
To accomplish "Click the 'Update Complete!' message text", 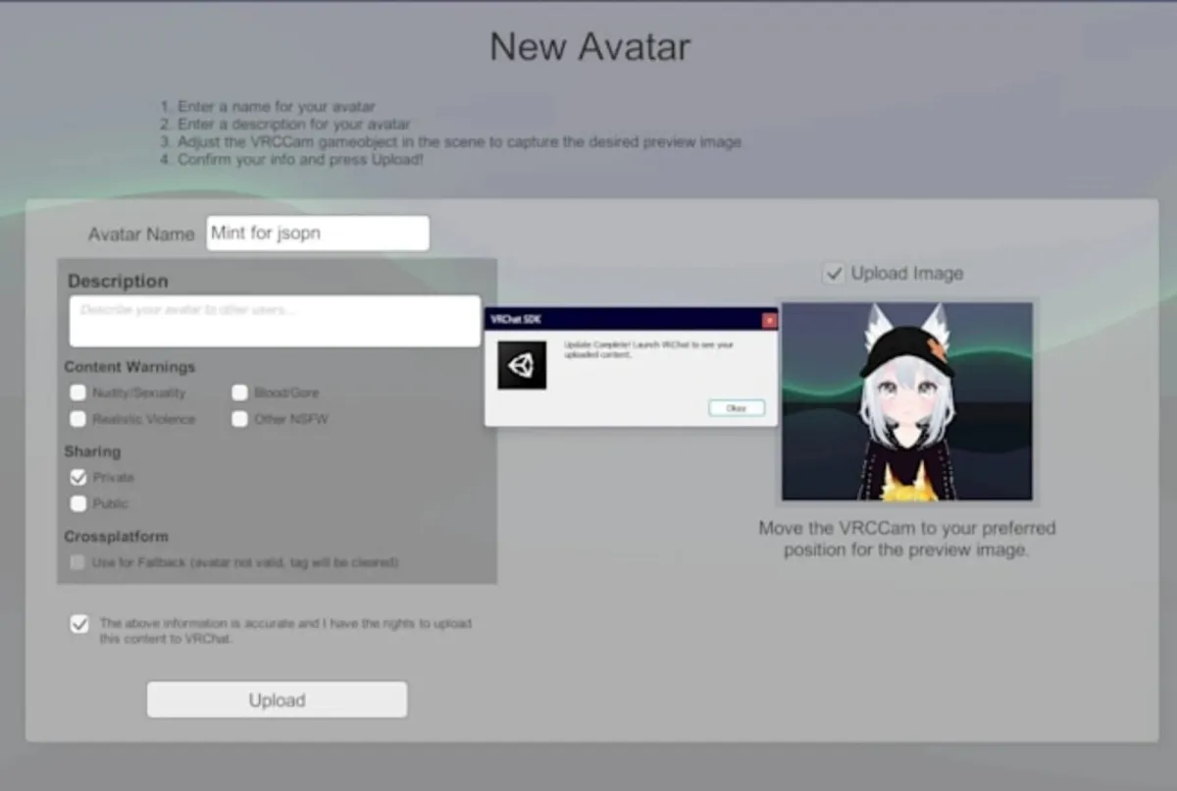I will (x=648, y=349).
